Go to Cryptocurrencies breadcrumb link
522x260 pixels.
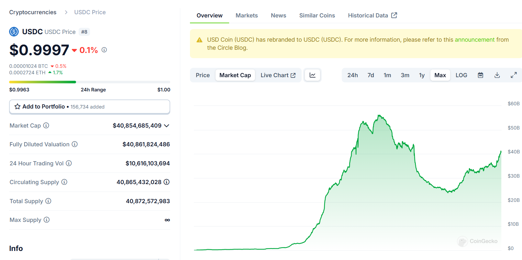33,12
